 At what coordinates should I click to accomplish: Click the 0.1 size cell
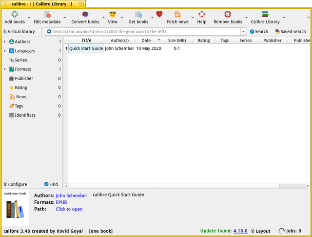click(176, 48)
